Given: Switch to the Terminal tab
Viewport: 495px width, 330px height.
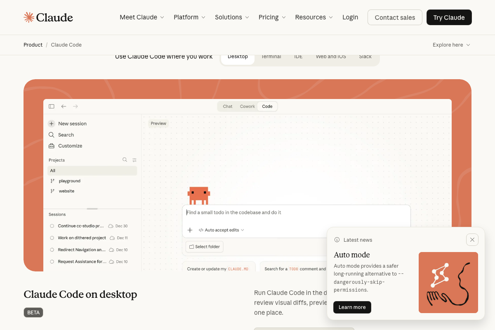Looking at the screenshot, I should 271,57.
